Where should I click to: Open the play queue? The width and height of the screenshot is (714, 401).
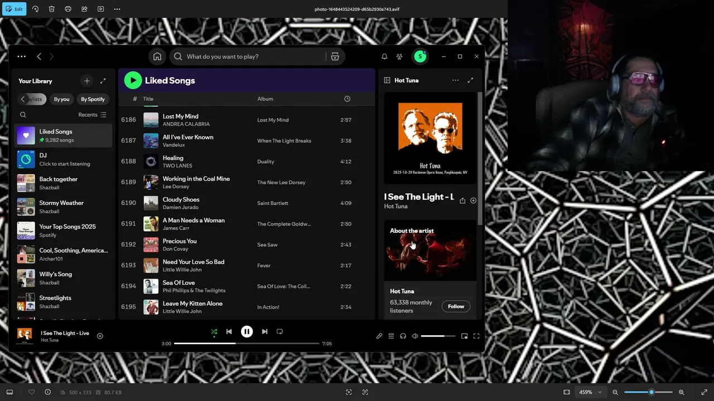click(x=391, y=336)
